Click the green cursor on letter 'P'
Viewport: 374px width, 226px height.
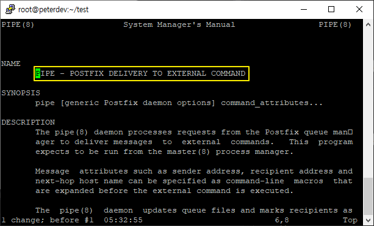coord(38,73)
